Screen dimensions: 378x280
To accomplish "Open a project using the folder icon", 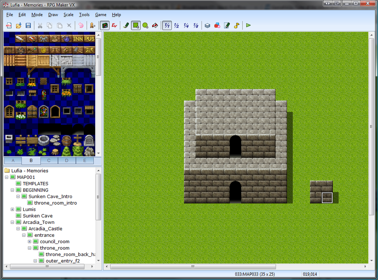I will coord(18,25).
